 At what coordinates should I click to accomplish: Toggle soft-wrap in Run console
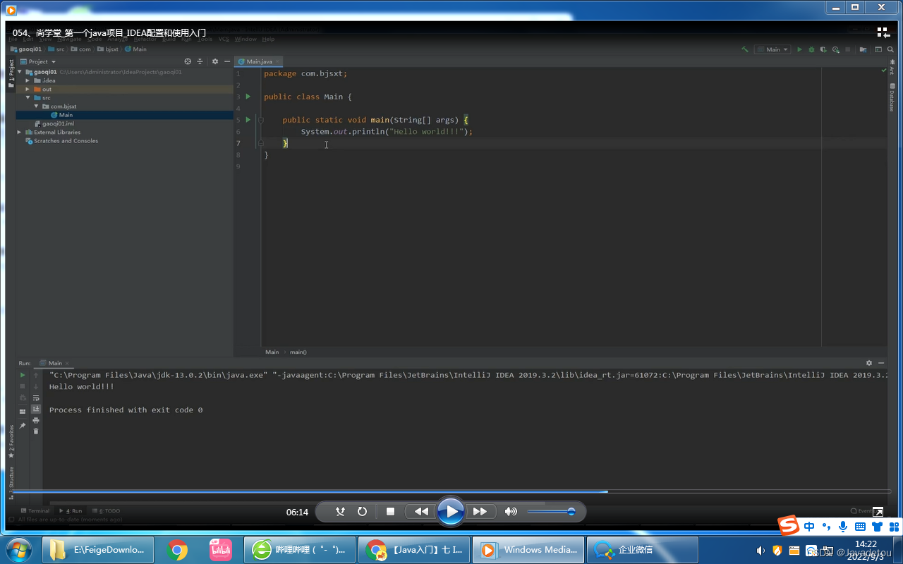click(36, 398)
